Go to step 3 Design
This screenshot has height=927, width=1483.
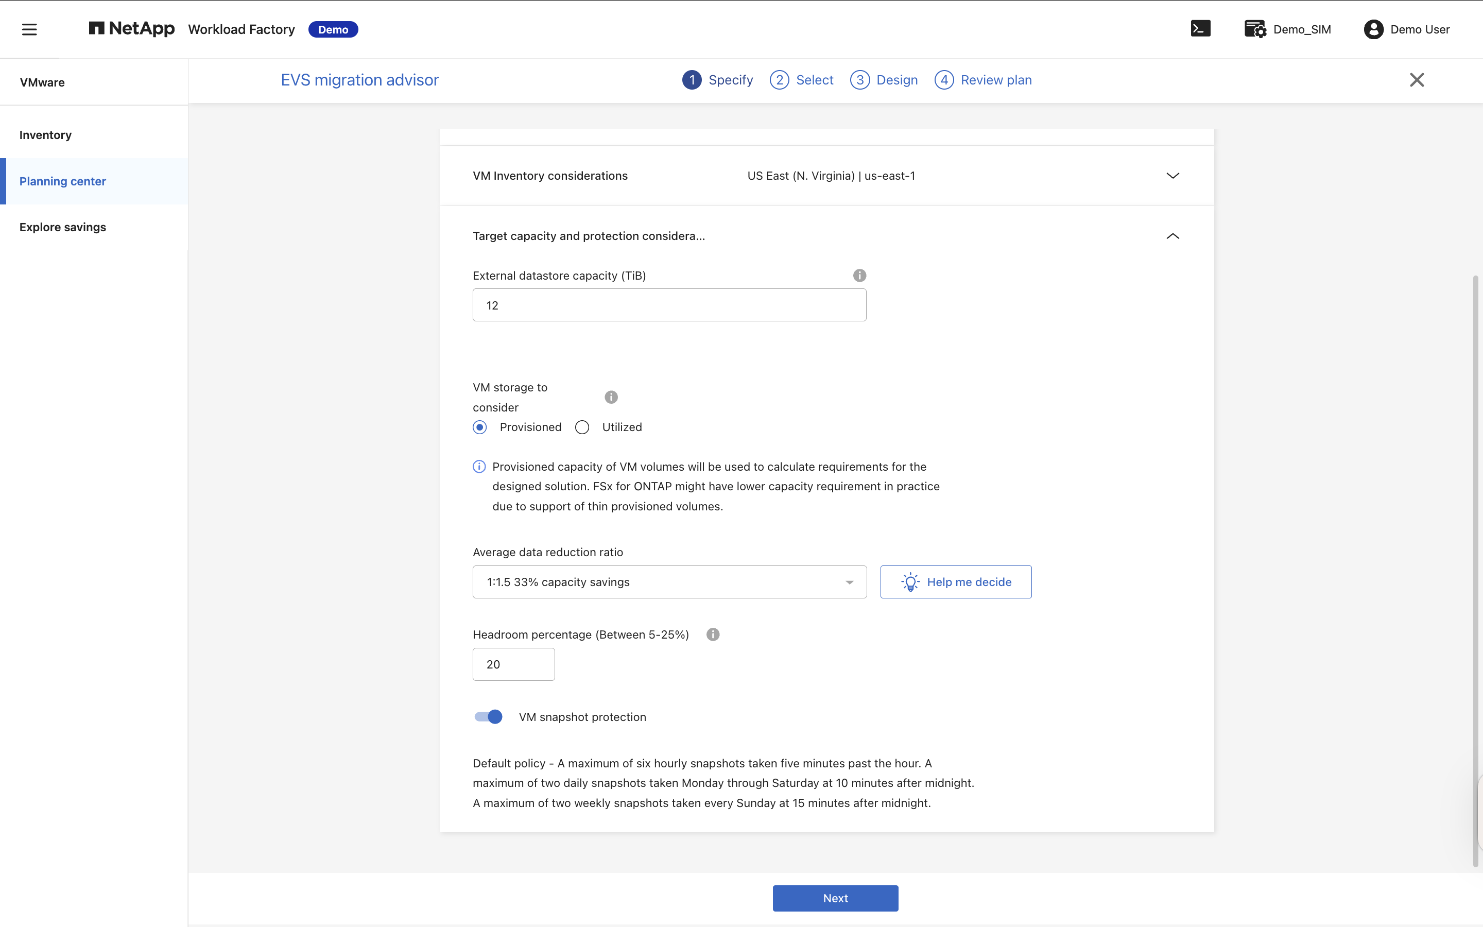[x=884, y=80]
